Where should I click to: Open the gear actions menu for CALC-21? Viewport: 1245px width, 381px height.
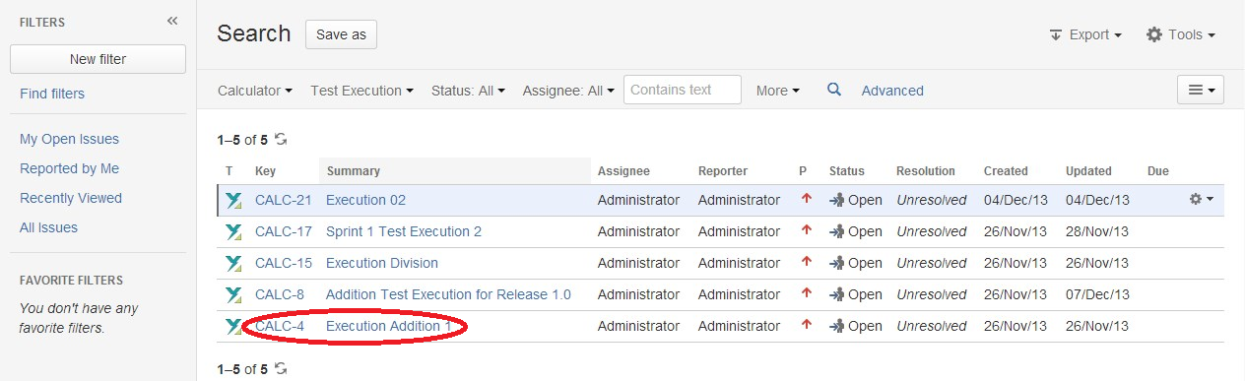[x=1201, y=199]
